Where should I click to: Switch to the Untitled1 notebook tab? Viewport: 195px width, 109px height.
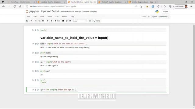112,2
